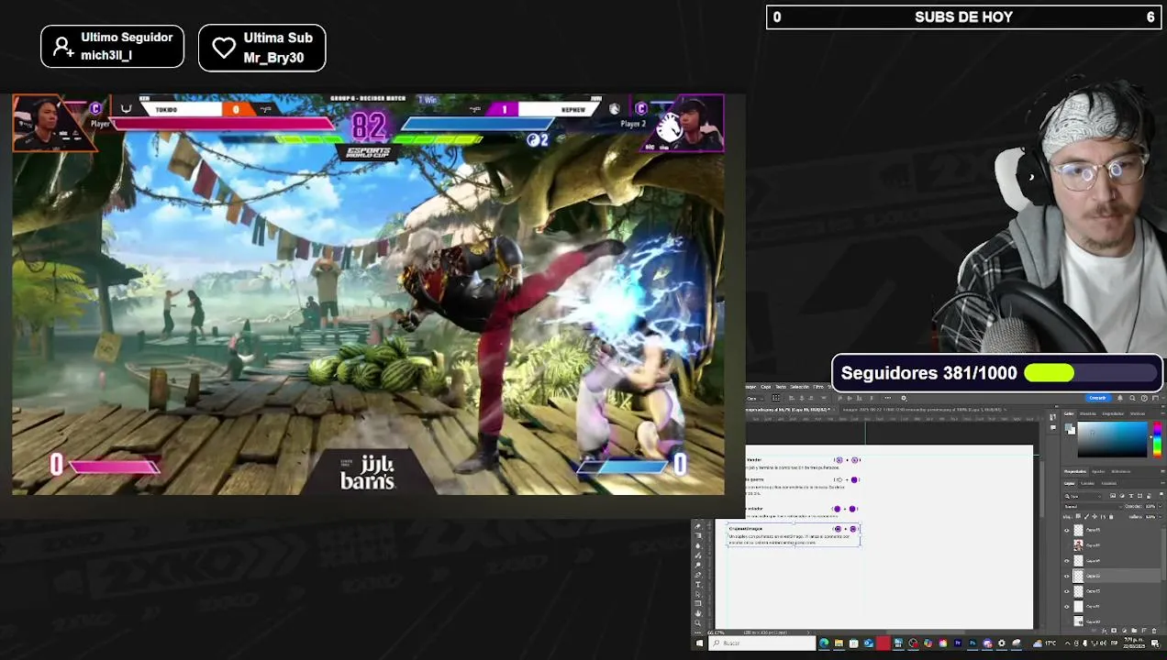
Task: Switch to the Ajustes tab
Action: tap(1098, 471)
